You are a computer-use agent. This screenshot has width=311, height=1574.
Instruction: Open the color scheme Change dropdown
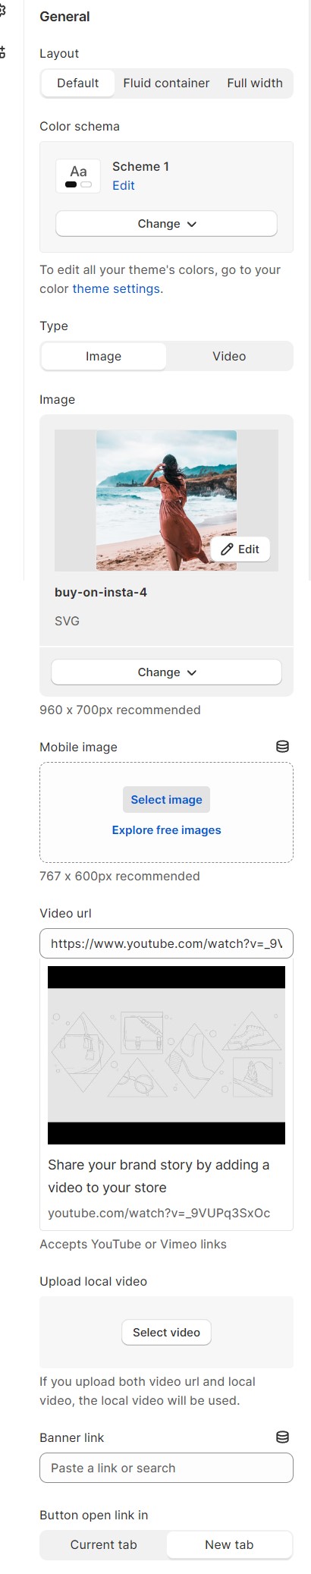[166, 224]
